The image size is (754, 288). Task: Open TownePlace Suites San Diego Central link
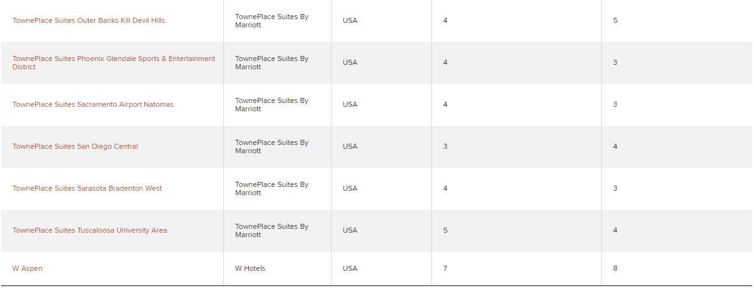click(75, 146)
